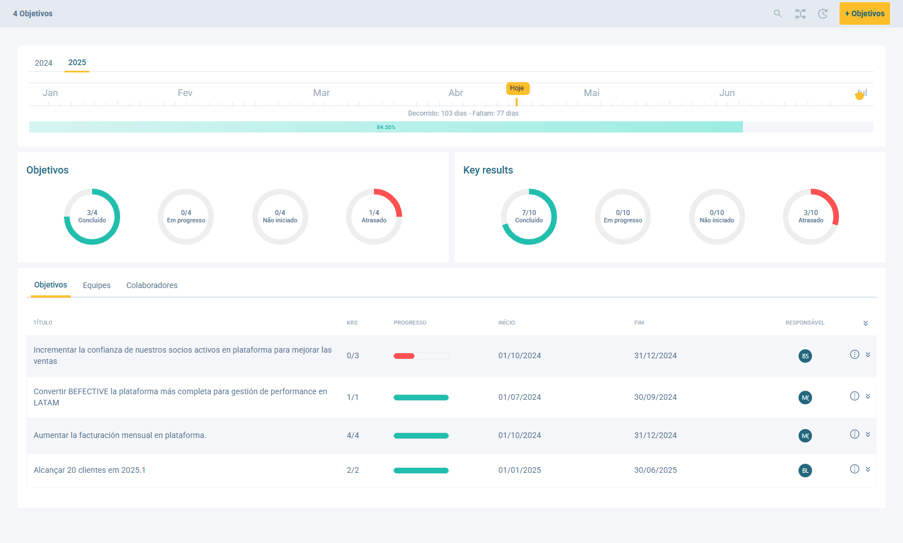Screen dimensions: 903x543
Task: Open search with the magnifier icon
Action: (778, 13)
